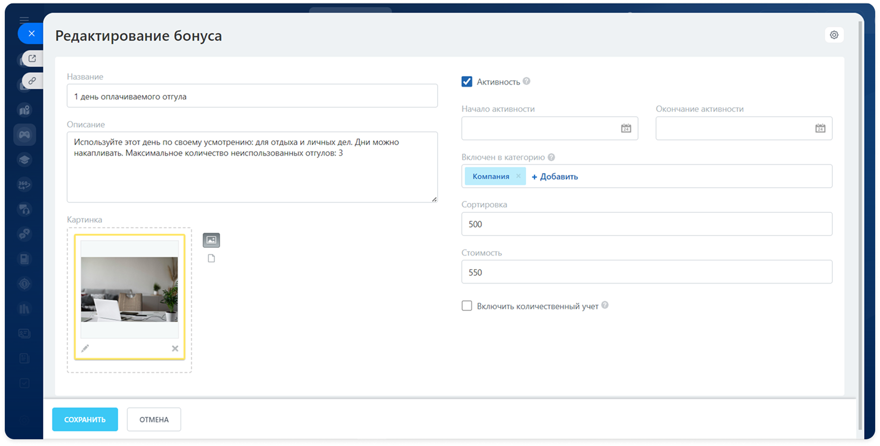Click the file icon below the image icon
Screen dimensions: 880x446
click(x=211, y=259)
